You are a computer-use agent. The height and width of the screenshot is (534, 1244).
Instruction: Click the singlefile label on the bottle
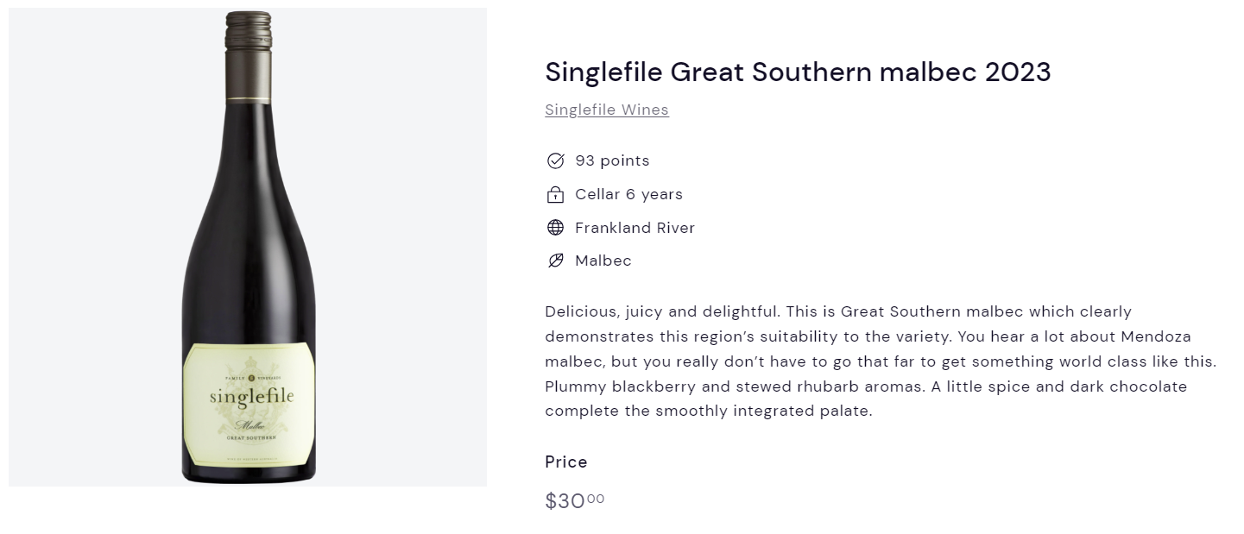pos(251,398)
